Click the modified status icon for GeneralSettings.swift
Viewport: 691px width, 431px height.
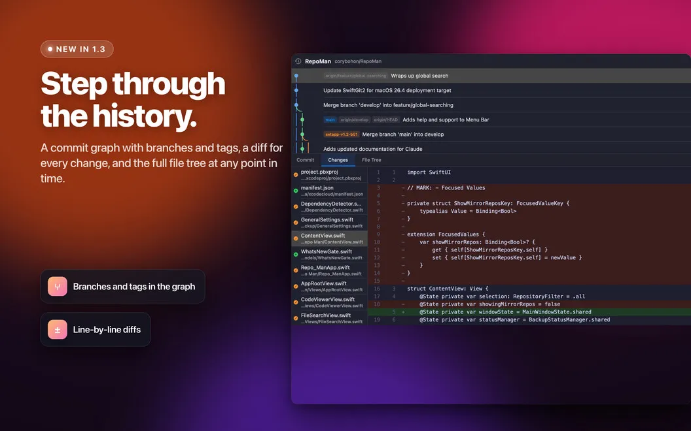pos(296,223)
